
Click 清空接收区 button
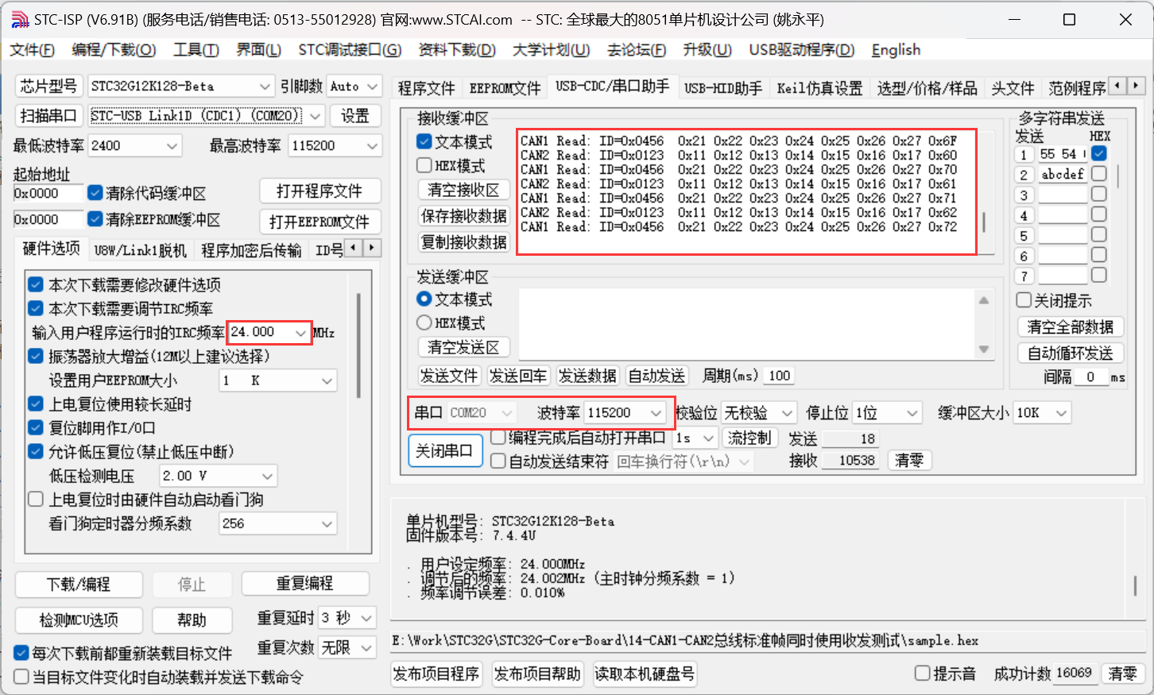tap(463, 190)
